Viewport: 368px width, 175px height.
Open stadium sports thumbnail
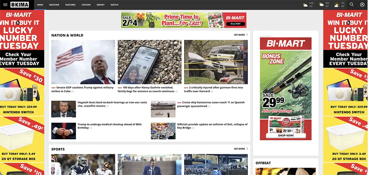coord(216,164)
